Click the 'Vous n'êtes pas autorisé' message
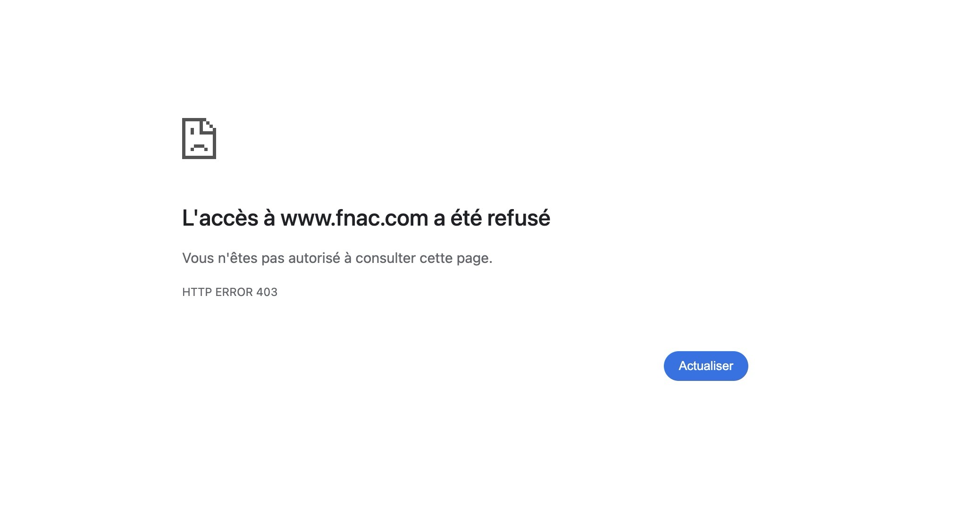Screen dimensions: 955x523 tap(337, 258)
